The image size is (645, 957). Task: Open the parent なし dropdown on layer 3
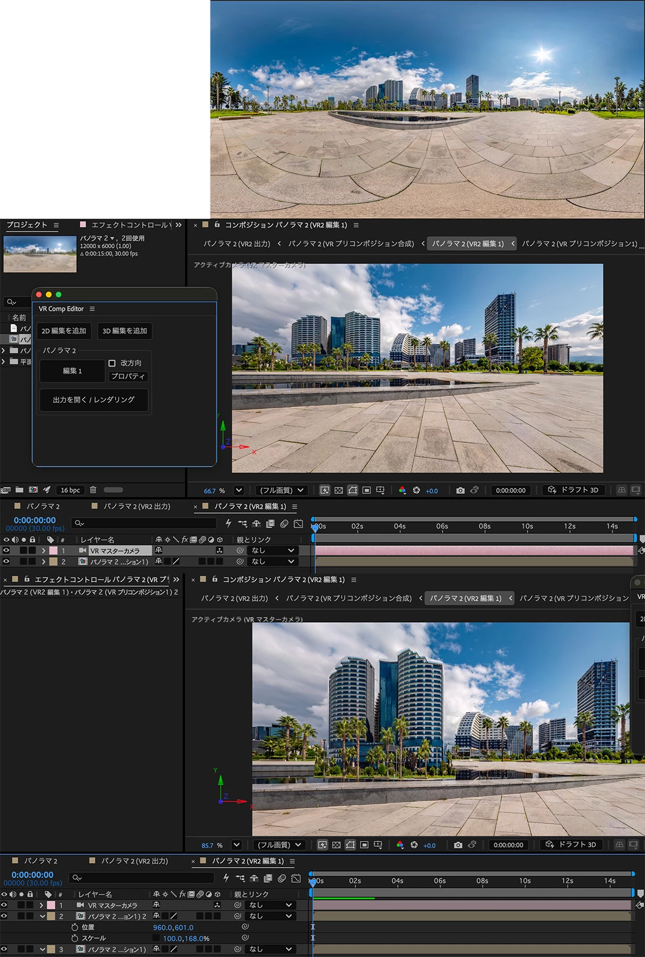271,949
